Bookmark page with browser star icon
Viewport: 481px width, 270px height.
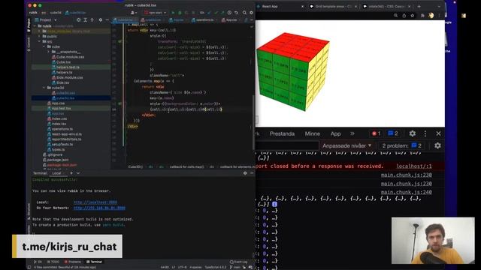(413, 15)
